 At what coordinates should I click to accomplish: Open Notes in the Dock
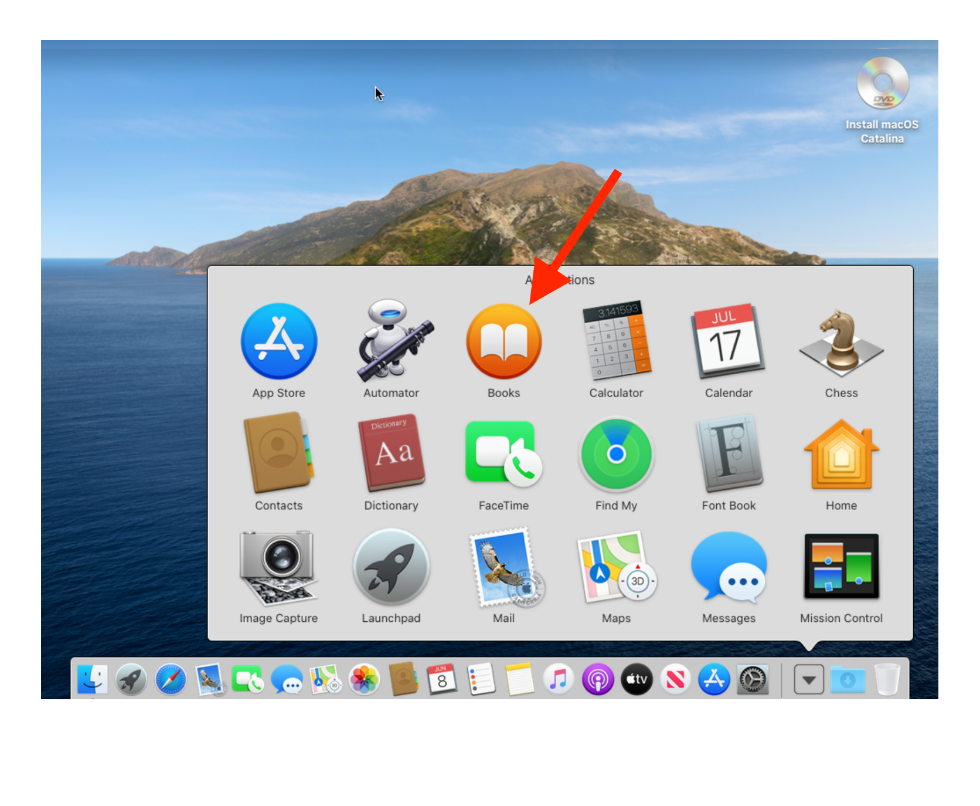tap(519, 679)
